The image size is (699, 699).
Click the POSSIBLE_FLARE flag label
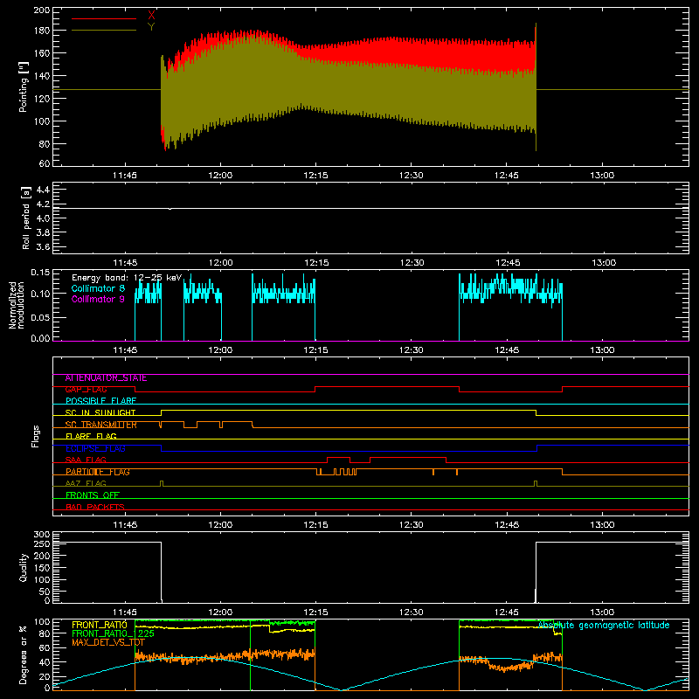coord(100,401)
